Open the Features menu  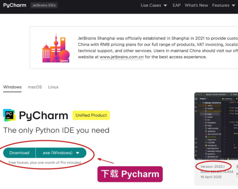(224, 5)
